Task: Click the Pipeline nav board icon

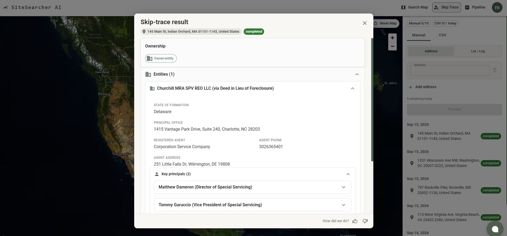Action: click(x=467, y=7)
